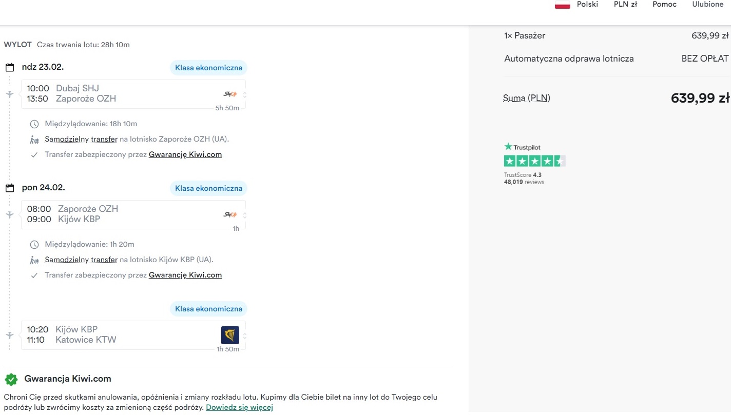Click plane icon beside Dubaj SHJ flight
Image resolution: width=733 pixels, height=415 pixels.
[9, 94]
